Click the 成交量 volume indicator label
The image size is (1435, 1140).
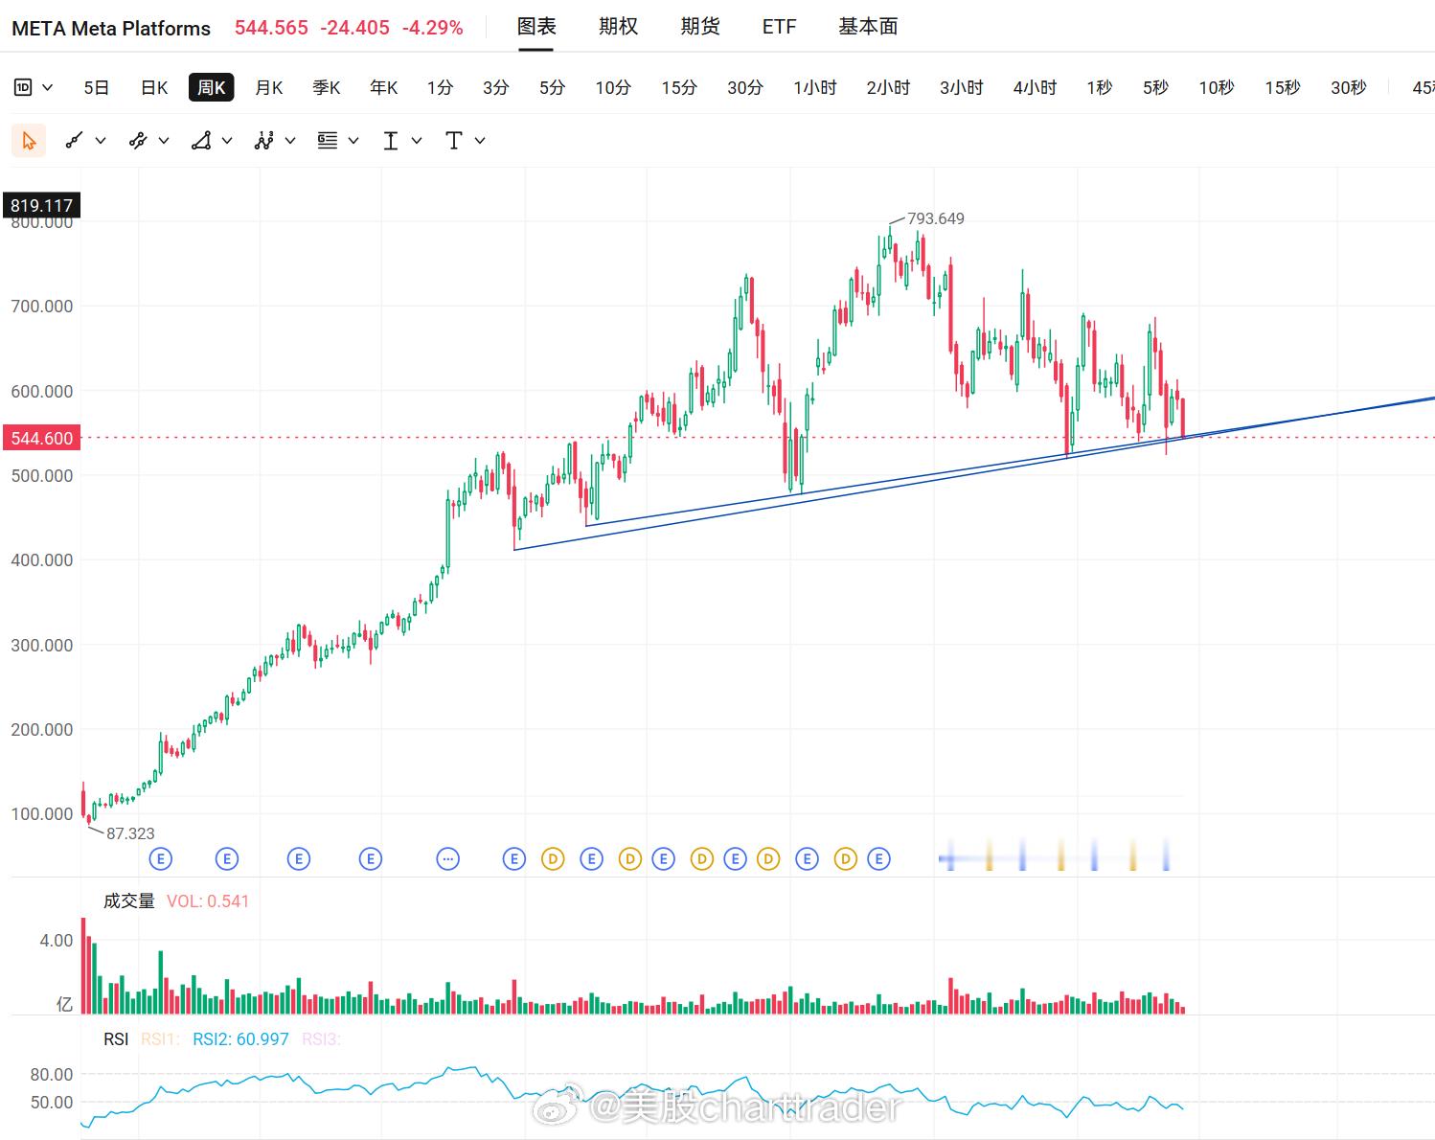point(129,901)
